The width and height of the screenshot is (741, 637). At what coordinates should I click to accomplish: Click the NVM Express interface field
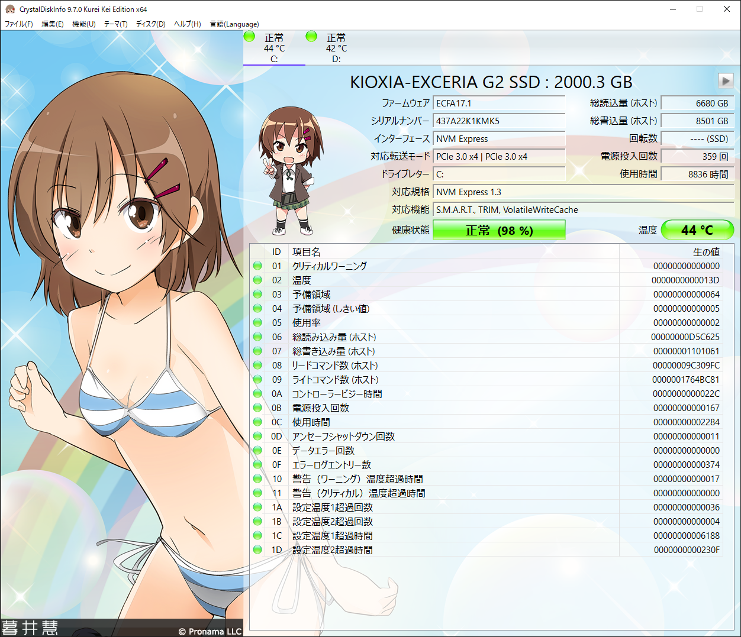[x=499, y=139]
